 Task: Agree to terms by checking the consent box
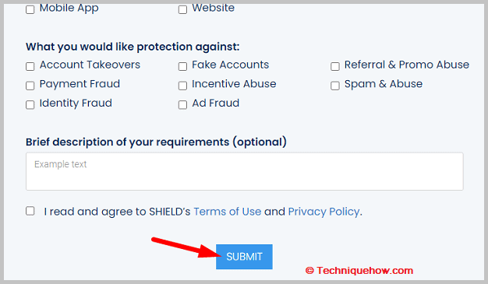click(x=30, y=211)
